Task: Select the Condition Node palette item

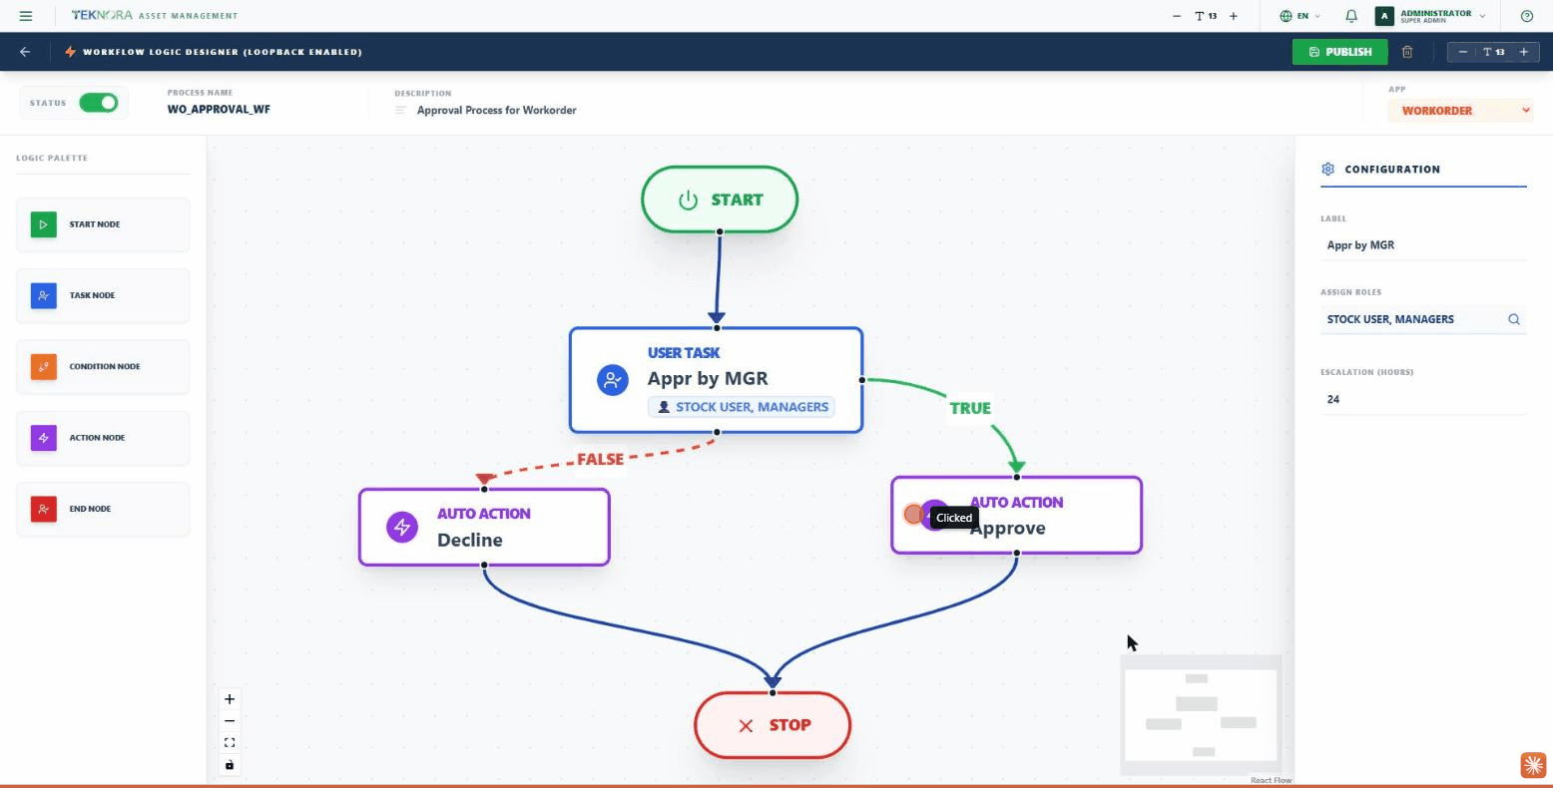Action: 103,366
